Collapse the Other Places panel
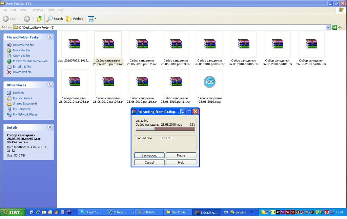Image resolution: width=347 pixels, height=219 pixels. tap(50, 85)
